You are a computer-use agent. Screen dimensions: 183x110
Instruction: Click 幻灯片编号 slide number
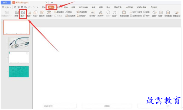(136, 12)
